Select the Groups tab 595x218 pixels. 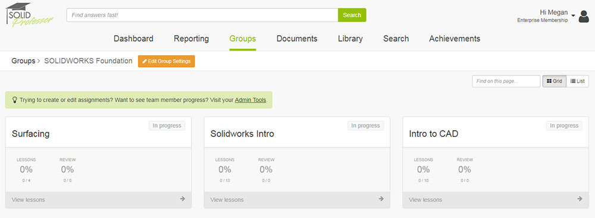[x=243, y=39]
